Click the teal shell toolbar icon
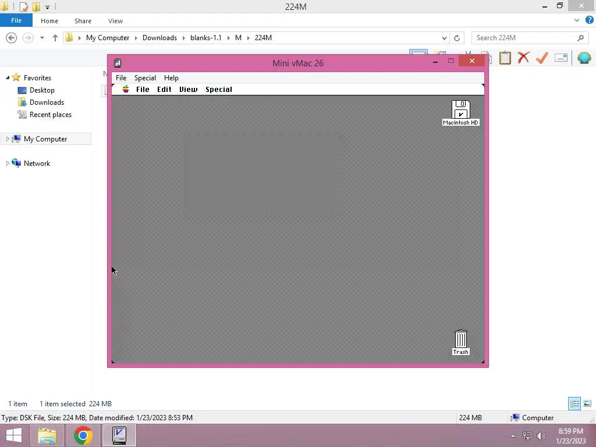The image size is (596, 447). pyautogui.click(x=584, y=58)
